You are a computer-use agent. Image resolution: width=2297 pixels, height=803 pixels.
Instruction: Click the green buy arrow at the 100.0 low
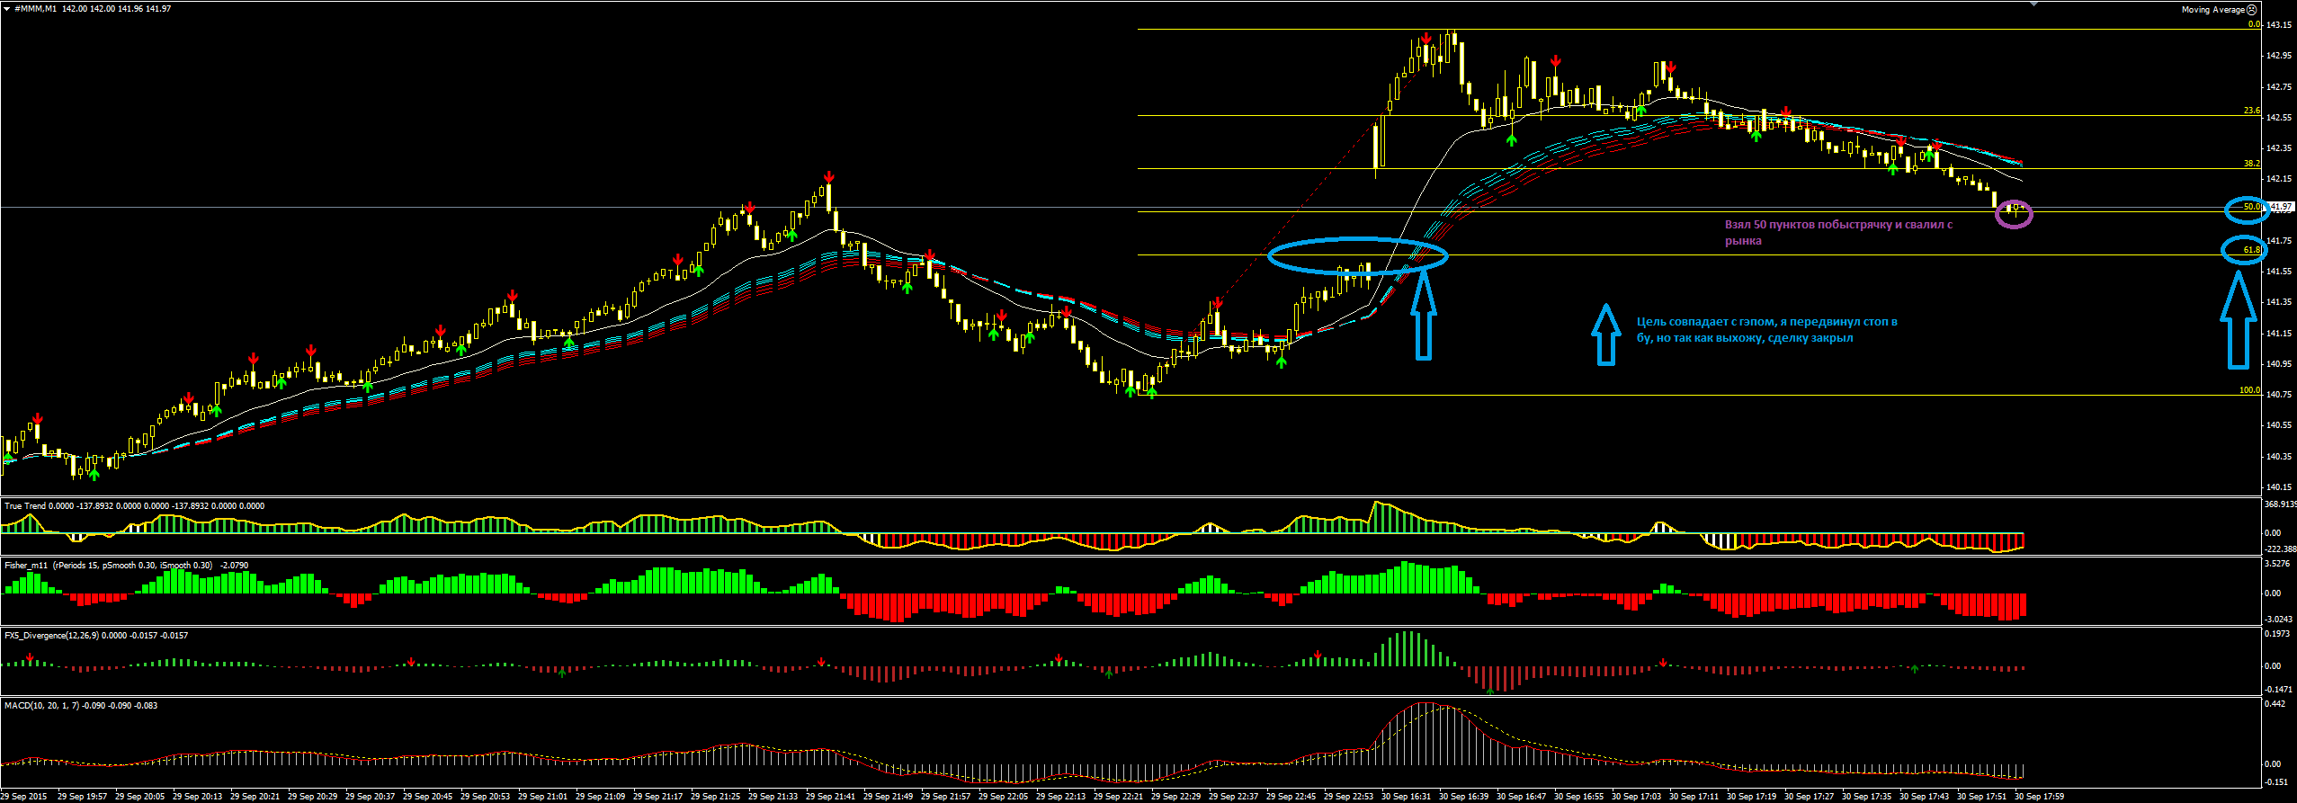(1152, 392)
